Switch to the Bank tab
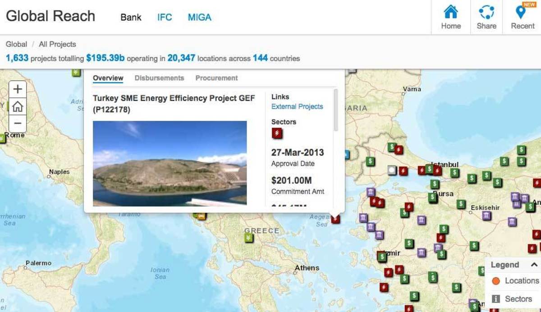This screenshot has height=312, width=541. click(131, 18)
